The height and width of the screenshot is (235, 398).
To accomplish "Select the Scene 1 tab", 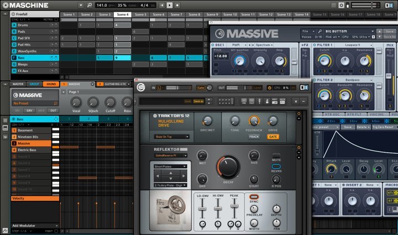I will tap(69, 14).
